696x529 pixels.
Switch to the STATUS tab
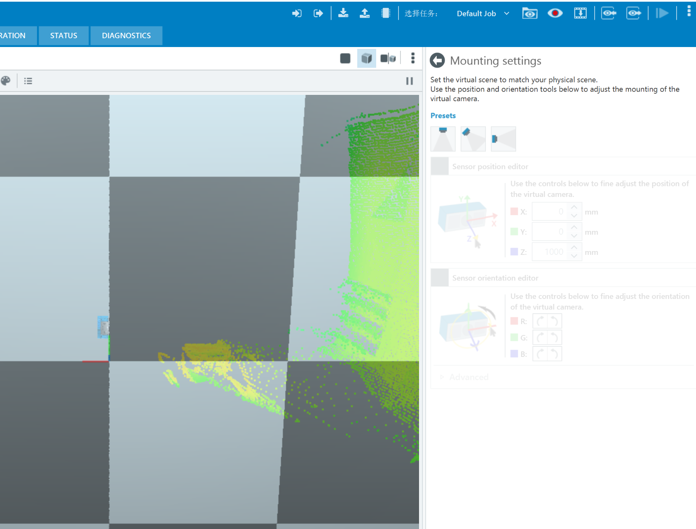[64, 36]
